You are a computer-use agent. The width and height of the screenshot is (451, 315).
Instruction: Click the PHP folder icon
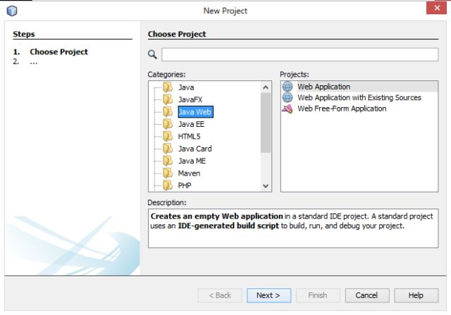[168, 185]
